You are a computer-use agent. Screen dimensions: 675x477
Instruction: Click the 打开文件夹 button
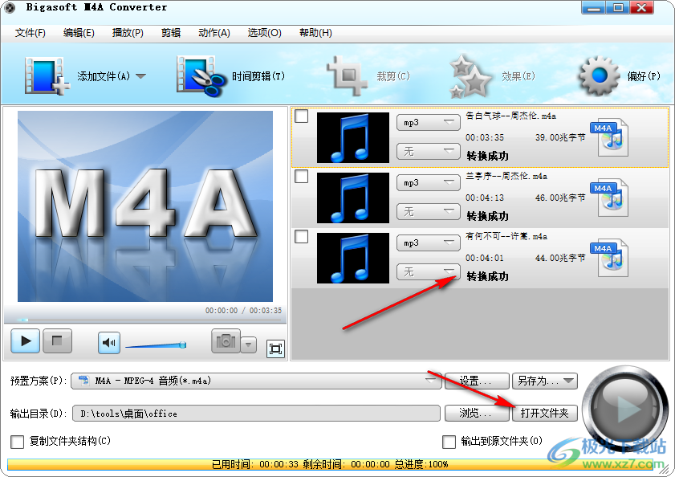(544, 414)
